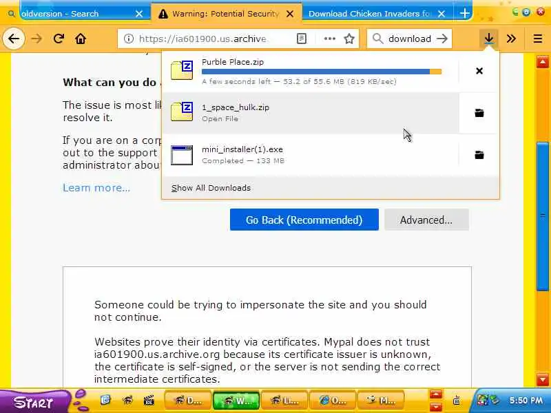Viewport: 551px width, 413px height.
Task: Click taskbar scroll up red arrow
Action: coord(436,394)
